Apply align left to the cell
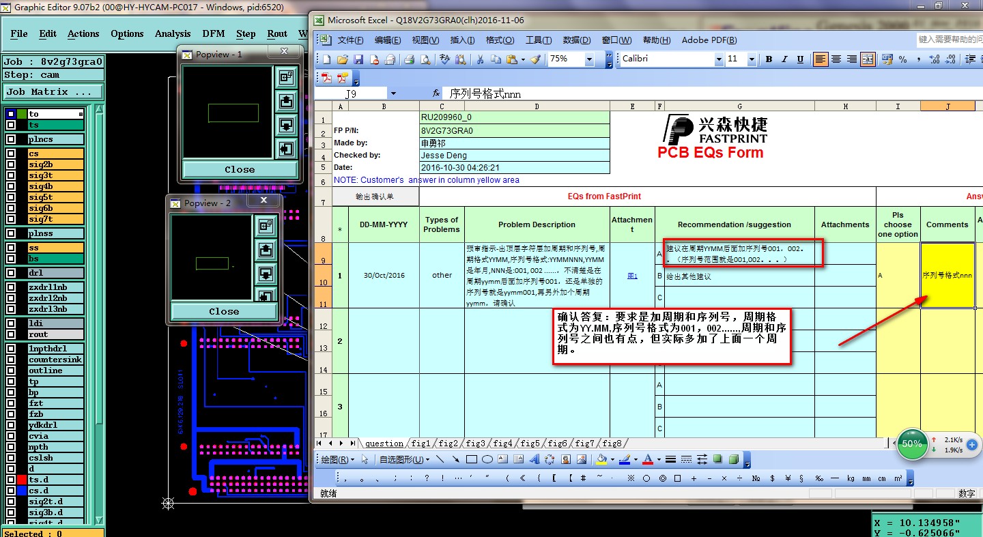Image resolution: width=983 pixels, height=537 pixels. point(821,59)
